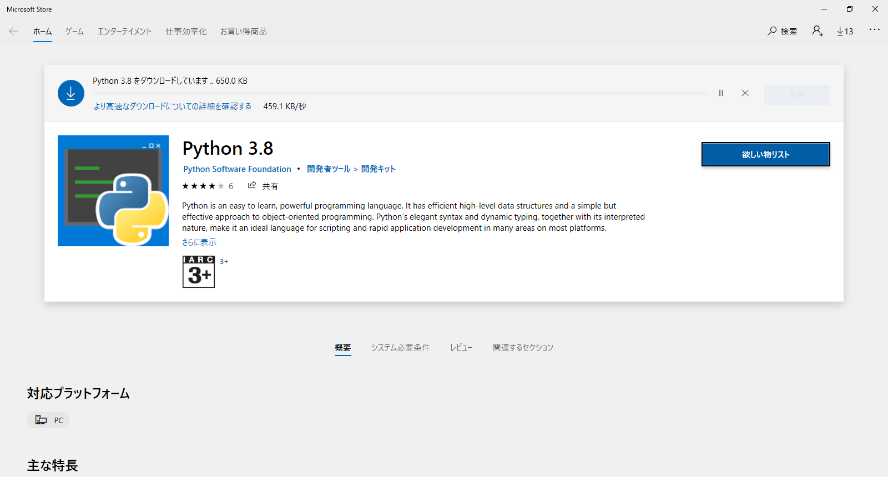Image resolution: width=888 pixels, height=477 pixels.
Task: Click the 対応プラットフォーム heading
Action: (78, 393)
